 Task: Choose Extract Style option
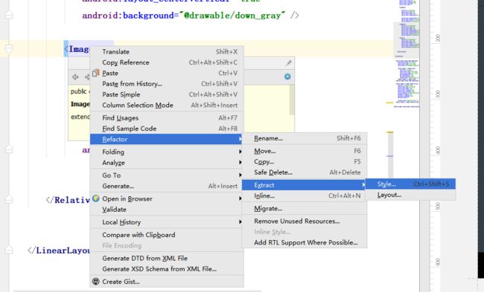point(410,184)
